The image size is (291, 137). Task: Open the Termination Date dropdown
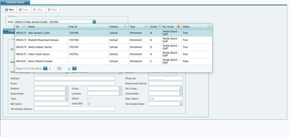tap(181, 104)
